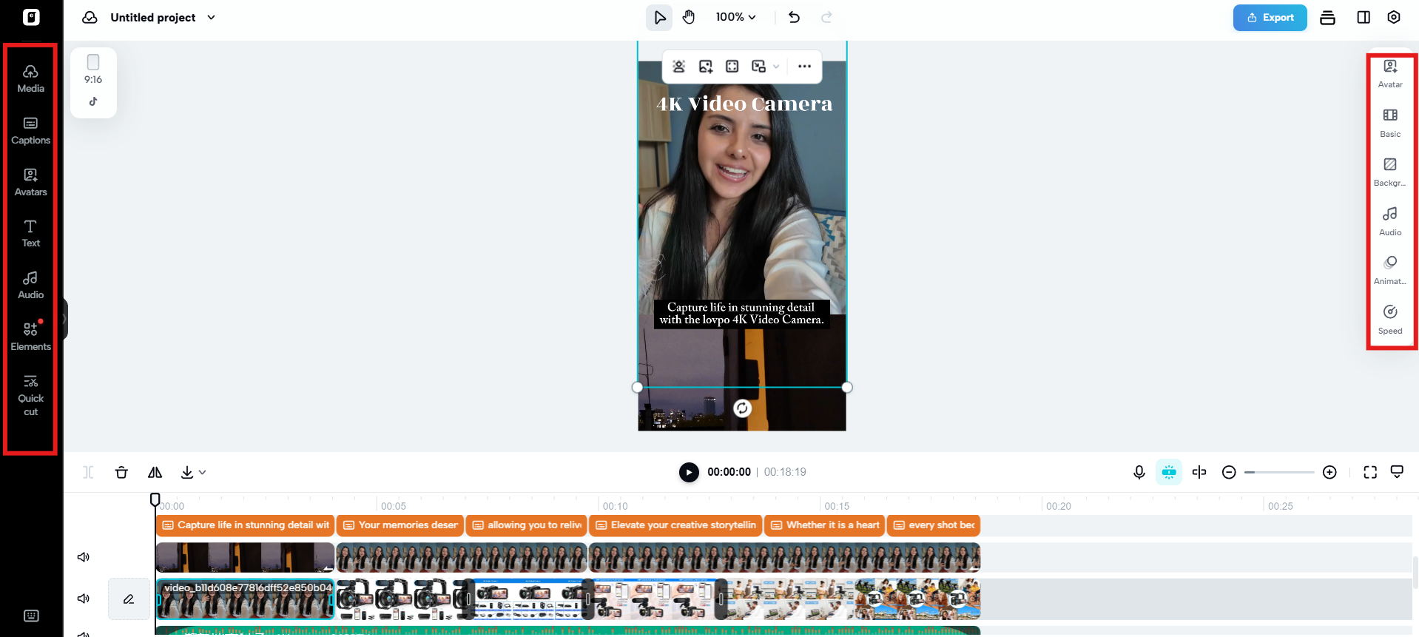
Task: Open the Audio panel in left sidebar
Action: pyautogui.click(x=30, y=285)
